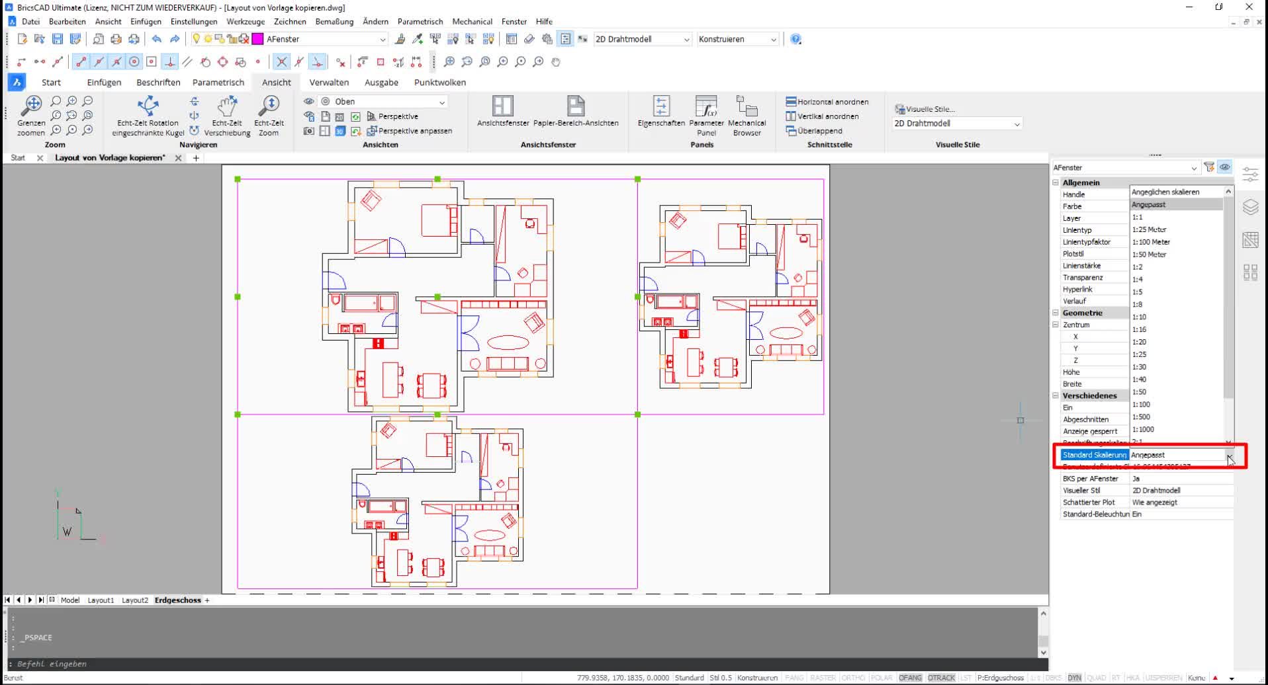
Task: Open the Bemaßung menu
Action: click(334, 21)
